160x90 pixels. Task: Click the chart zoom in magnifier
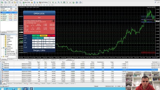coord(59,2)
